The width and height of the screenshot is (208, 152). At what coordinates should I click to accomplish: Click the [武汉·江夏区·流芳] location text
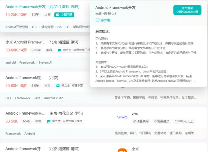coord(64,7)
